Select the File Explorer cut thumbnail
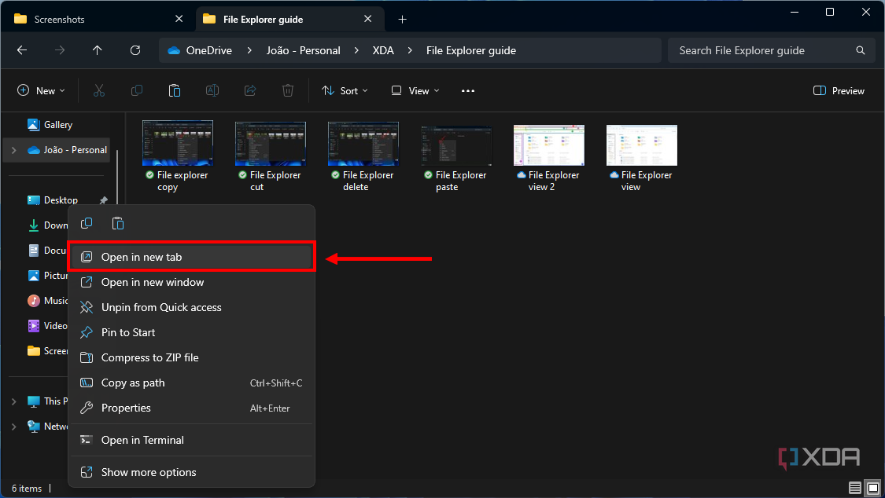Screen dimensions: 885x498 270,145
